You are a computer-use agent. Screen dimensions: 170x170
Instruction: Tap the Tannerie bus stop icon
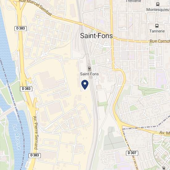pyautogui.click(x=157, y=26)
